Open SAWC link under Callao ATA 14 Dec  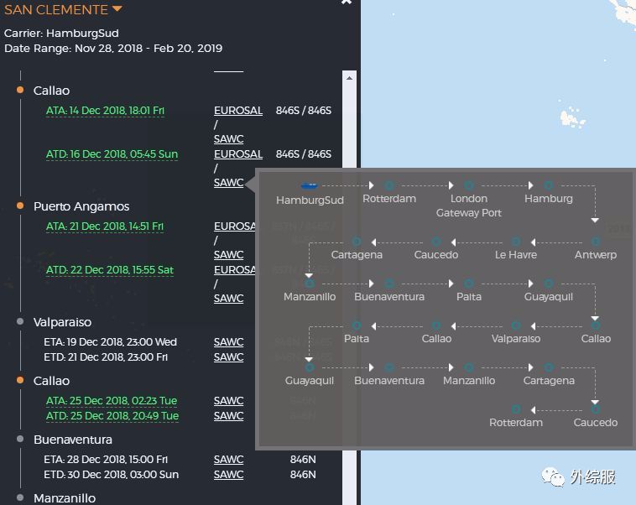click(228, 138)
